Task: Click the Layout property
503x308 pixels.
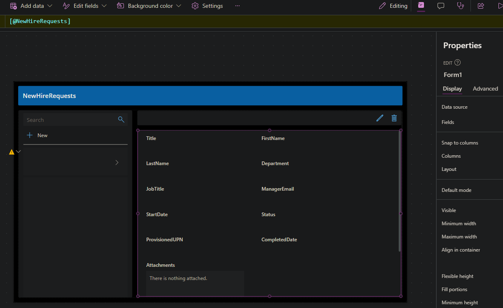Action: 449,169
